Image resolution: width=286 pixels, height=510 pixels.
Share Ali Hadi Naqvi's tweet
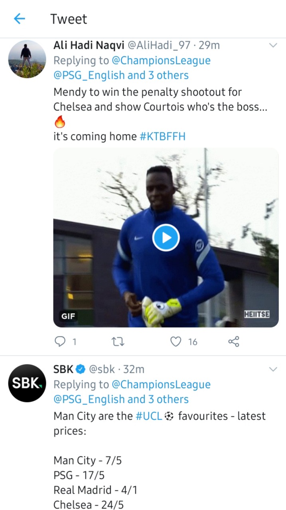pyautogui.click(x=233, y=341)
